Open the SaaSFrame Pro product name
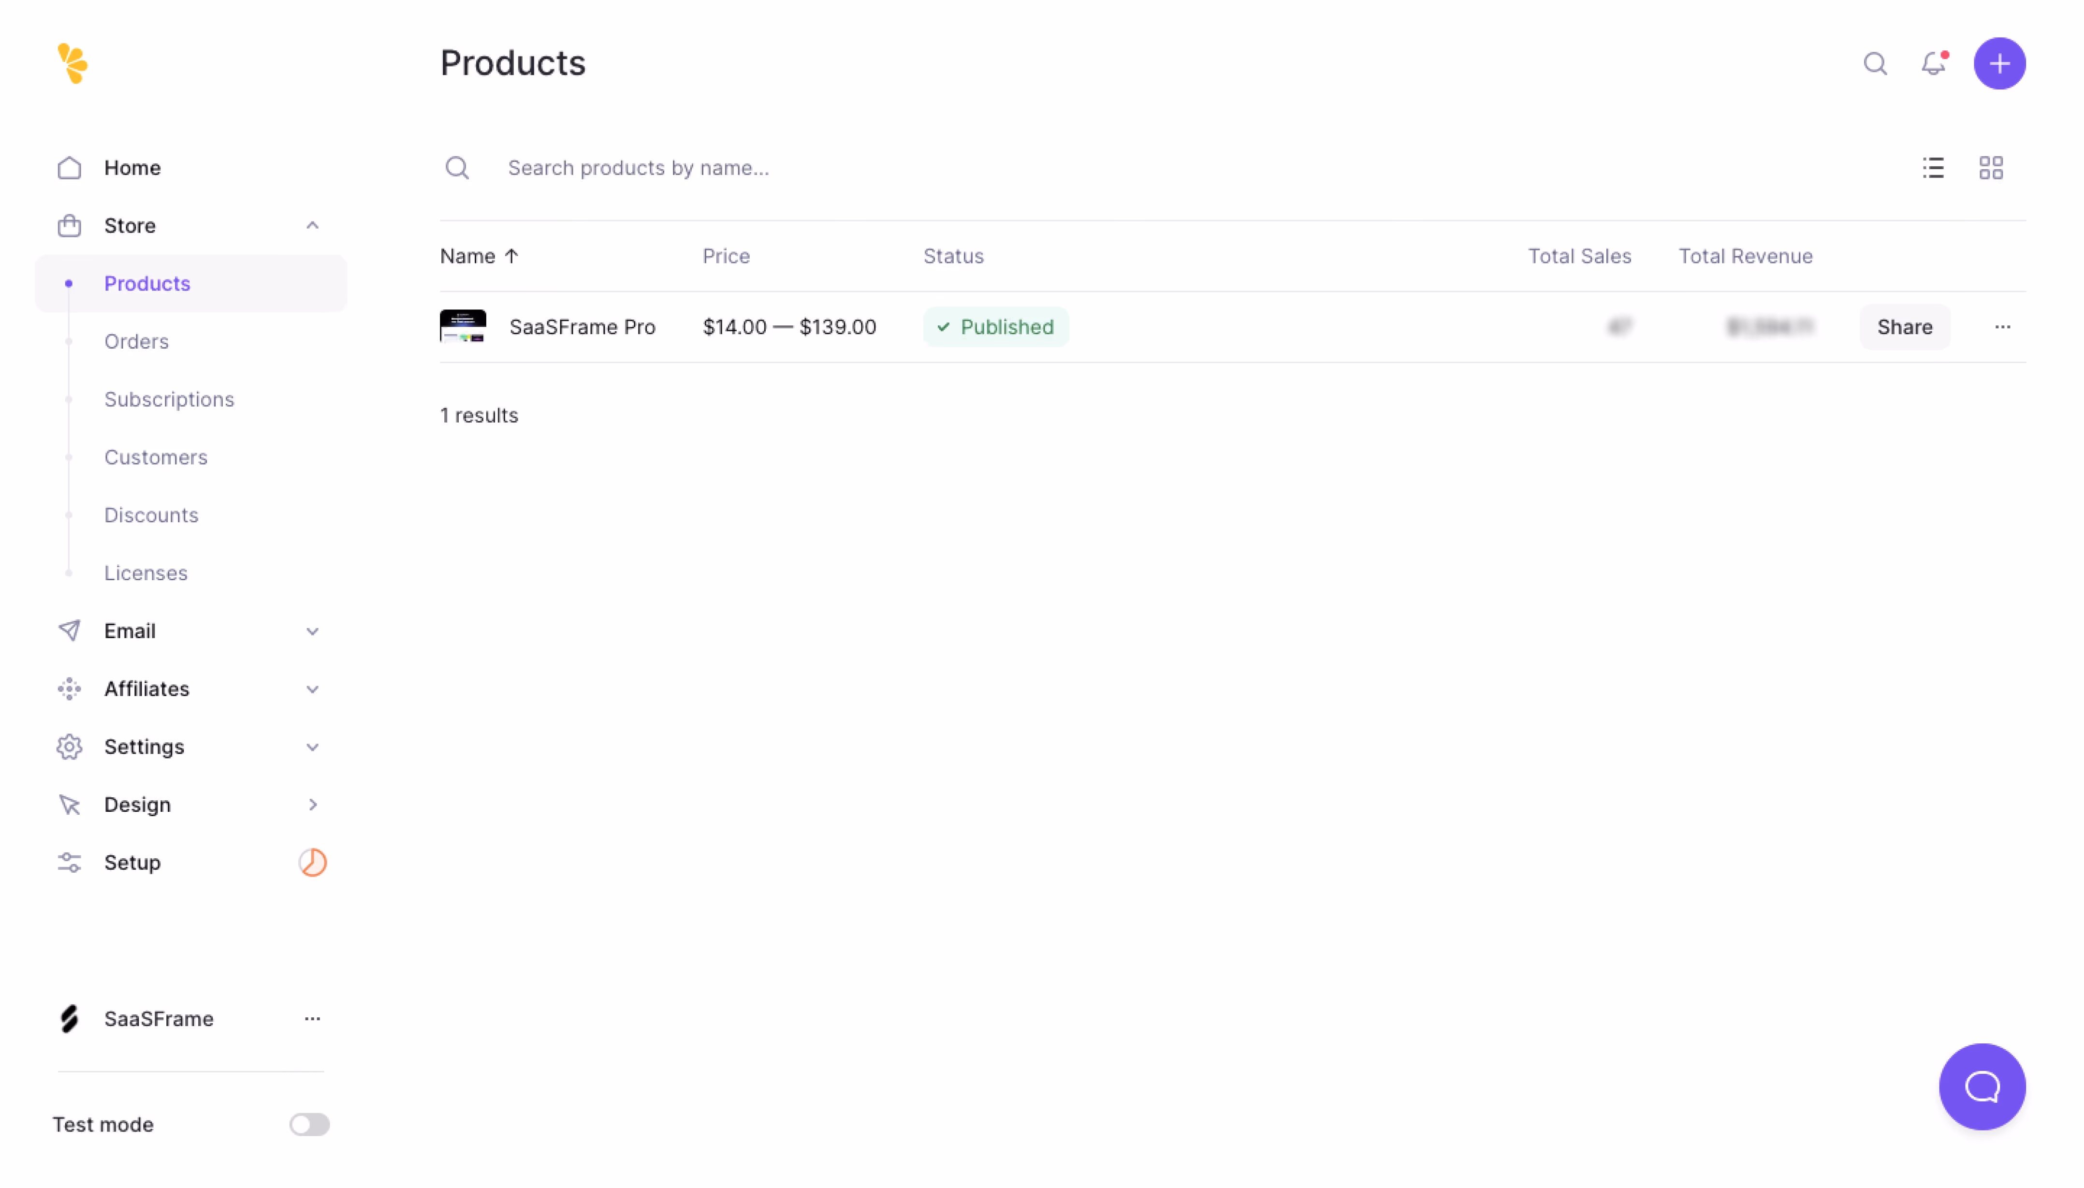The image size is (2084, 1188). [x=583, y=327]
